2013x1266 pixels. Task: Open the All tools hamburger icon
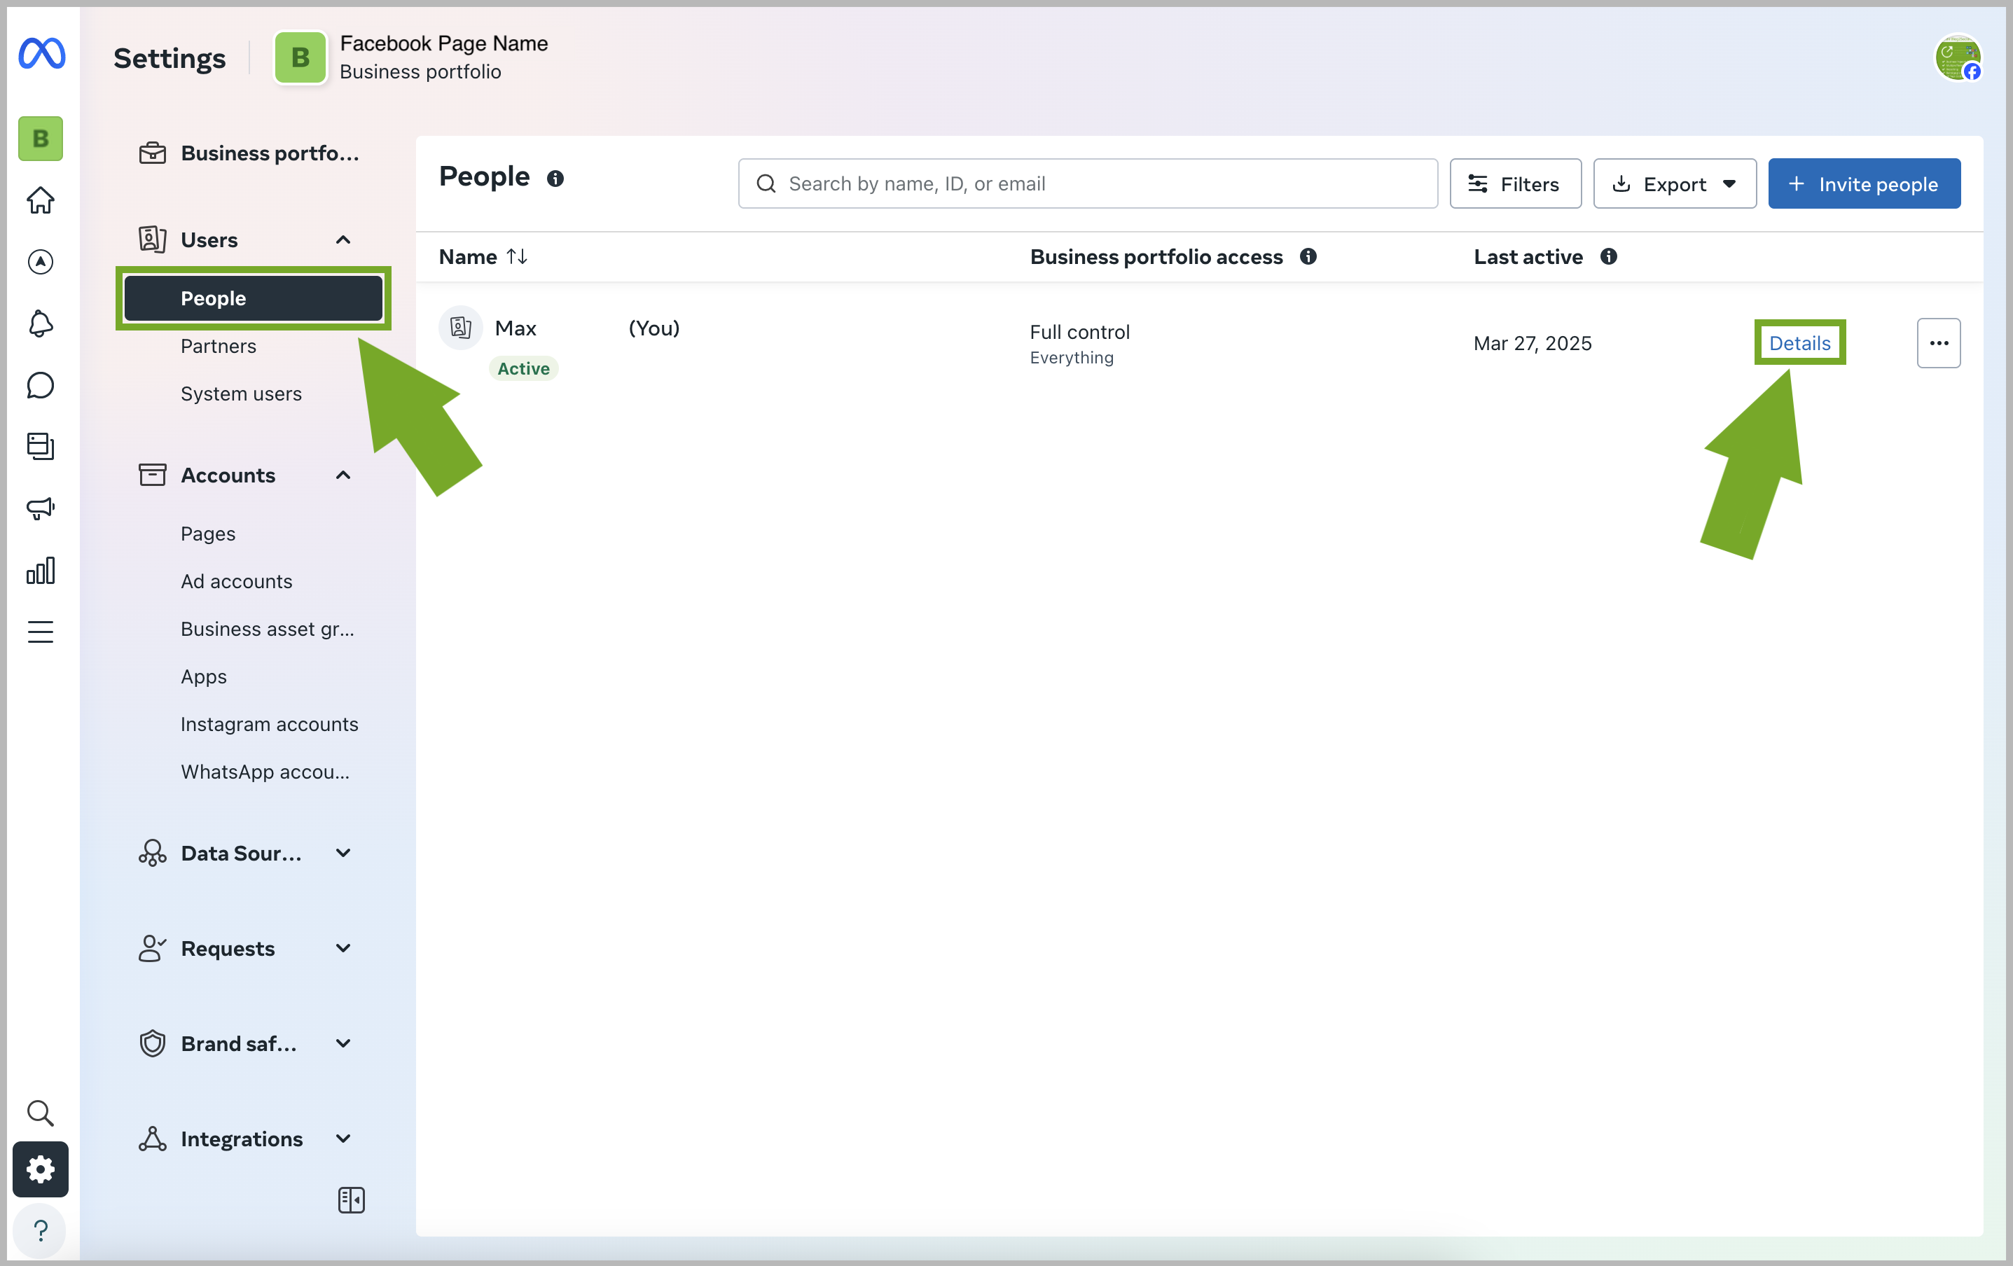pyautogui.click(x=40, y=632)
